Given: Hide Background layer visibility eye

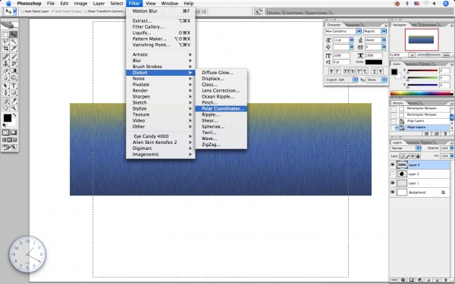Looking at the screenshot, I should 393,192.
